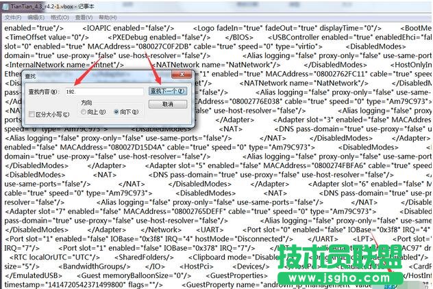This screenshot has height=289, width=433.
Task: Select the 向下 direction radio button
Action: pyautogui.click(x=116, y=111)
